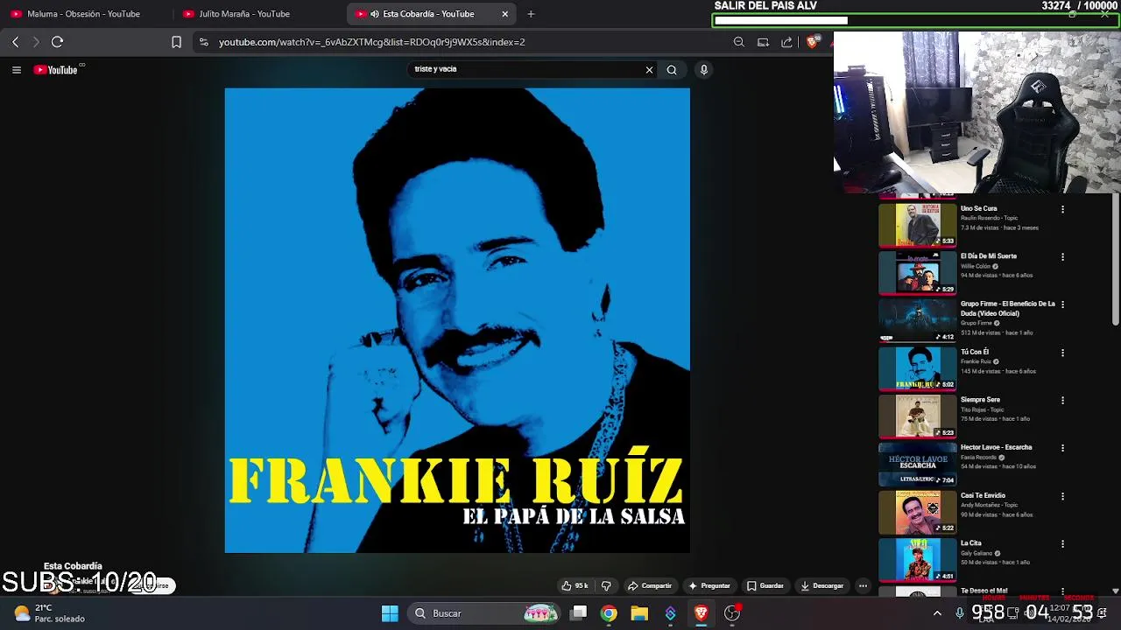Open the Brave Shields lion icon
The height and width of the screenshot is (630, 1121).
[x=813, y=42]
